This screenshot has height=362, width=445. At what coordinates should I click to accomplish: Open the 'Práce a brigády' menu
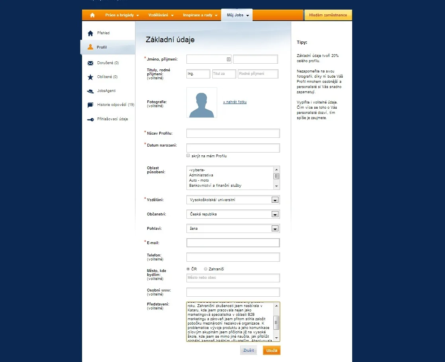[x=122, y=15]
